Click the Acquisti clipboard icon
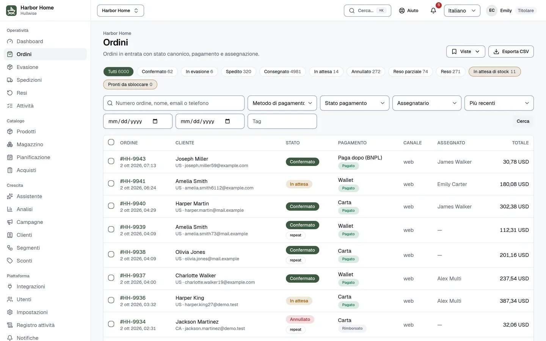 point(10,170)
